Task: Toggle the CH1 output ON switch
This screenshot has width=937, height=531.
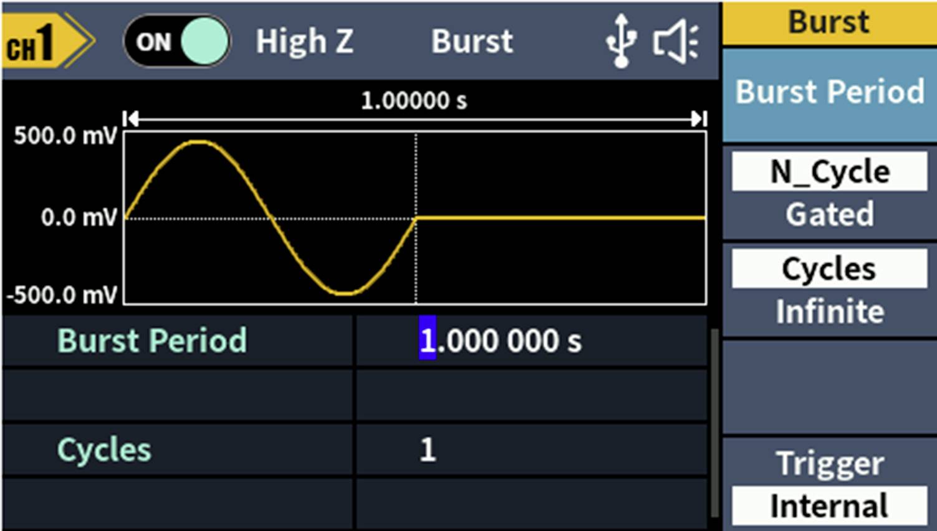Action: pos(176,40)
